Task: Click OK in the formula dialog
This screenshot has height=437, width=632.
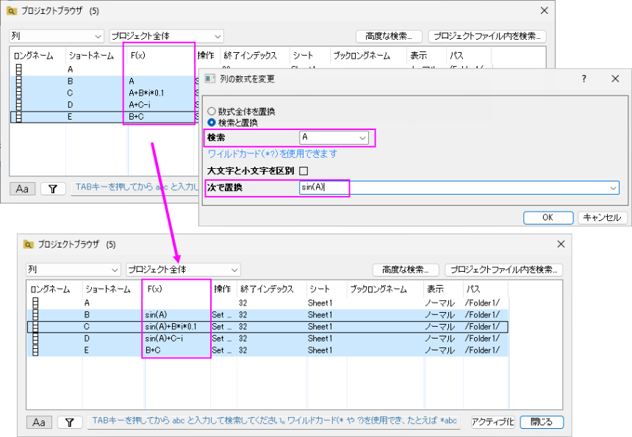Action: (548, 217)
